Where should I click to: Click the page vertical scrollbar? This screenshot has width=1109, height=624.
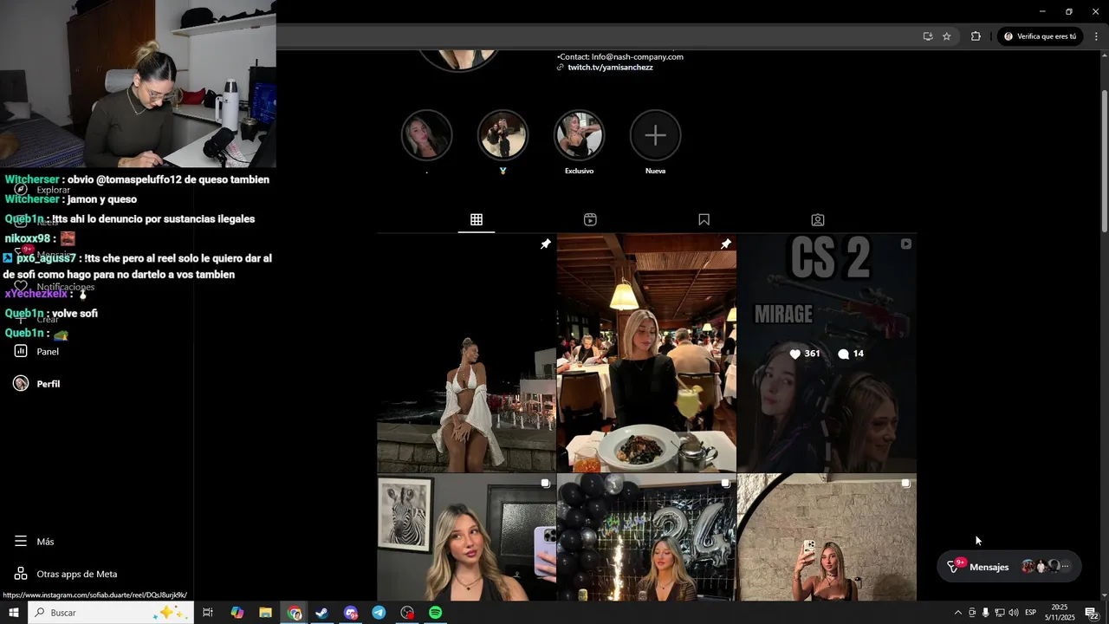[x=1104, y=160]
